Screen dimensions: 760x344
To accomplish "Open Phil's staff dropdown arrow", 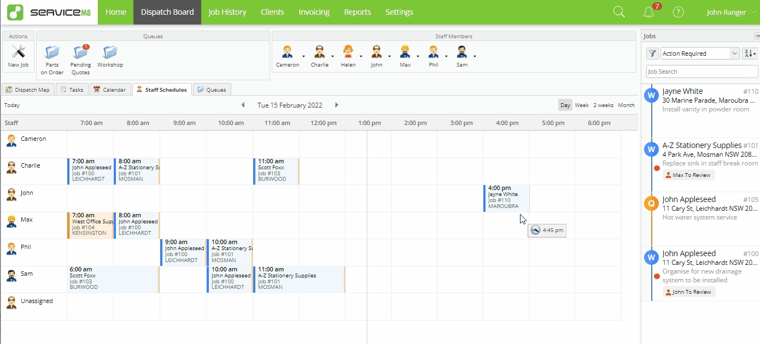I will coord(446,56).
